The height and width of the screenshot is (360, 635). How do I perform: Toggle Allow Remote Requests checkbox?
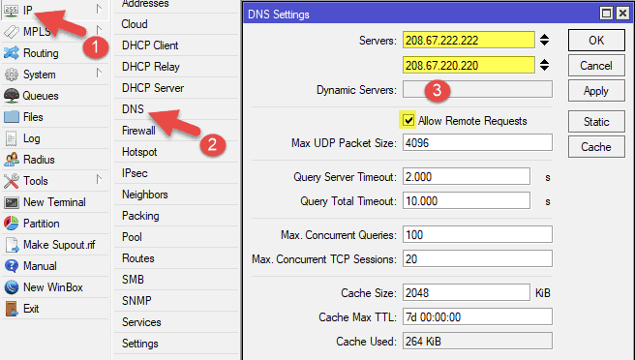(x=408, y=120)
